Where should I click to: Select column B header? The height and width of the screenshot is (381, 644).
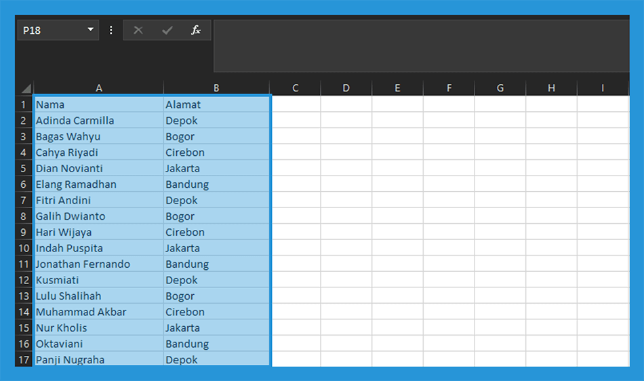pos(216,88)
